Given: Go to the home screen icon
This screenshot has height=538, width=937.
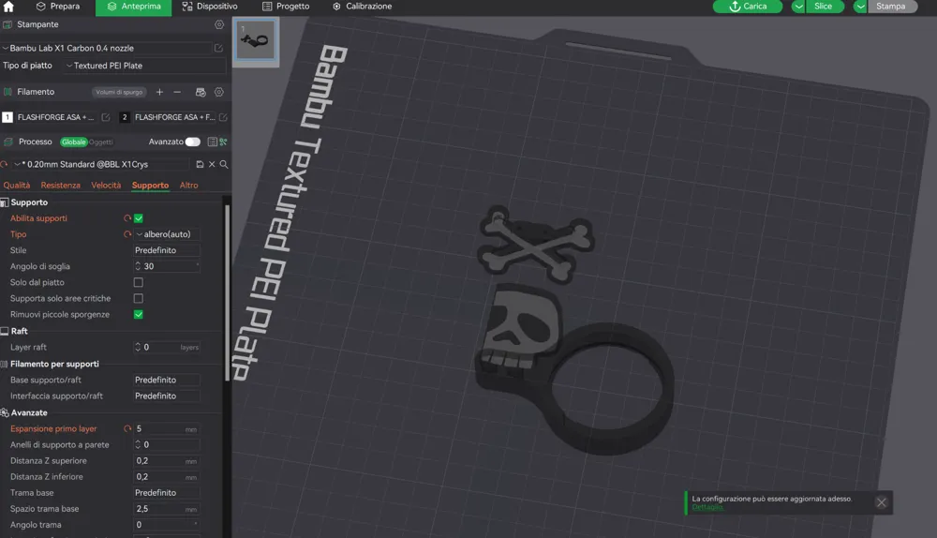Looking at the screenshot, I should (8, 7).
